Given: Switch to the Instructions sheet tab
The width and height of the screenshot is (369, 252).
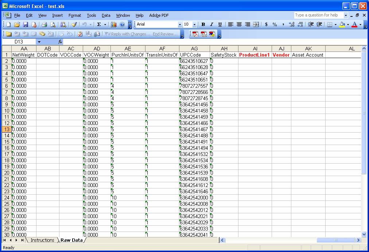Looking at the screenshot, I should [42, 240].
